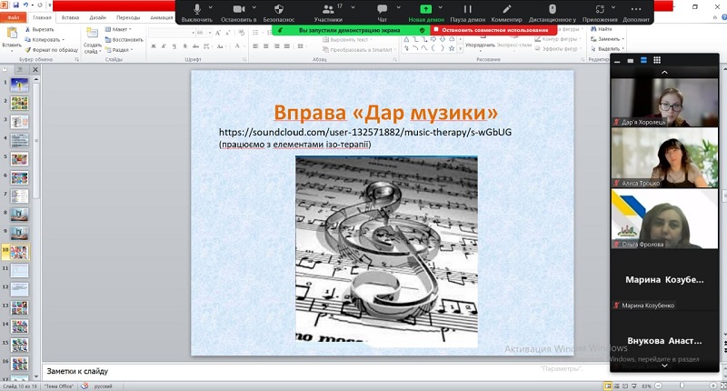Select slide 11 thumbnail
This screenshot has height=391, width=727.
point(19,271)
